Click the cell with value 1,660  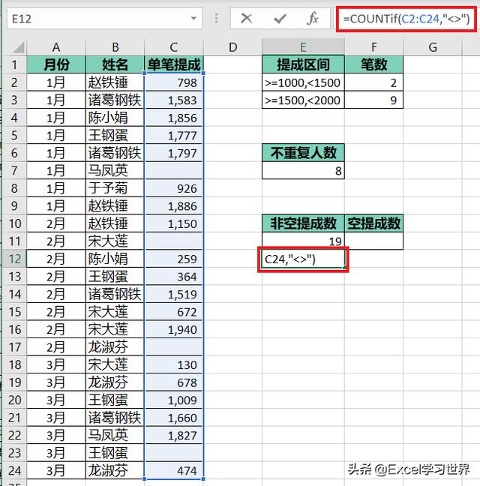173,418
